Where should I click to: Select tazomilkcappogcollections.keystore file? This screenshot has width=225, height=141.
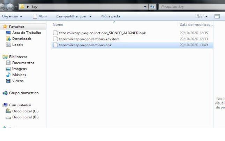tap(89, 39)
